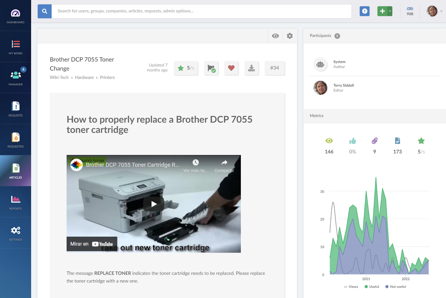The image size is (446, 298).
Task: Play the toner cartridge replacement video
Action: pyautogui.click(x=153, y=203)
